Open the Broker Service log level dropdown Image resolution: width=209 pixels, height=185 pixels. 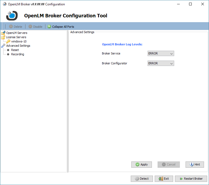pos(161,53)
